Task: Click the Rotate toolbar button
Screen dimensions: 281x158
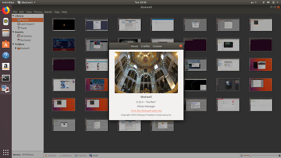Action: pyautogui.click(x=51, y=155)
